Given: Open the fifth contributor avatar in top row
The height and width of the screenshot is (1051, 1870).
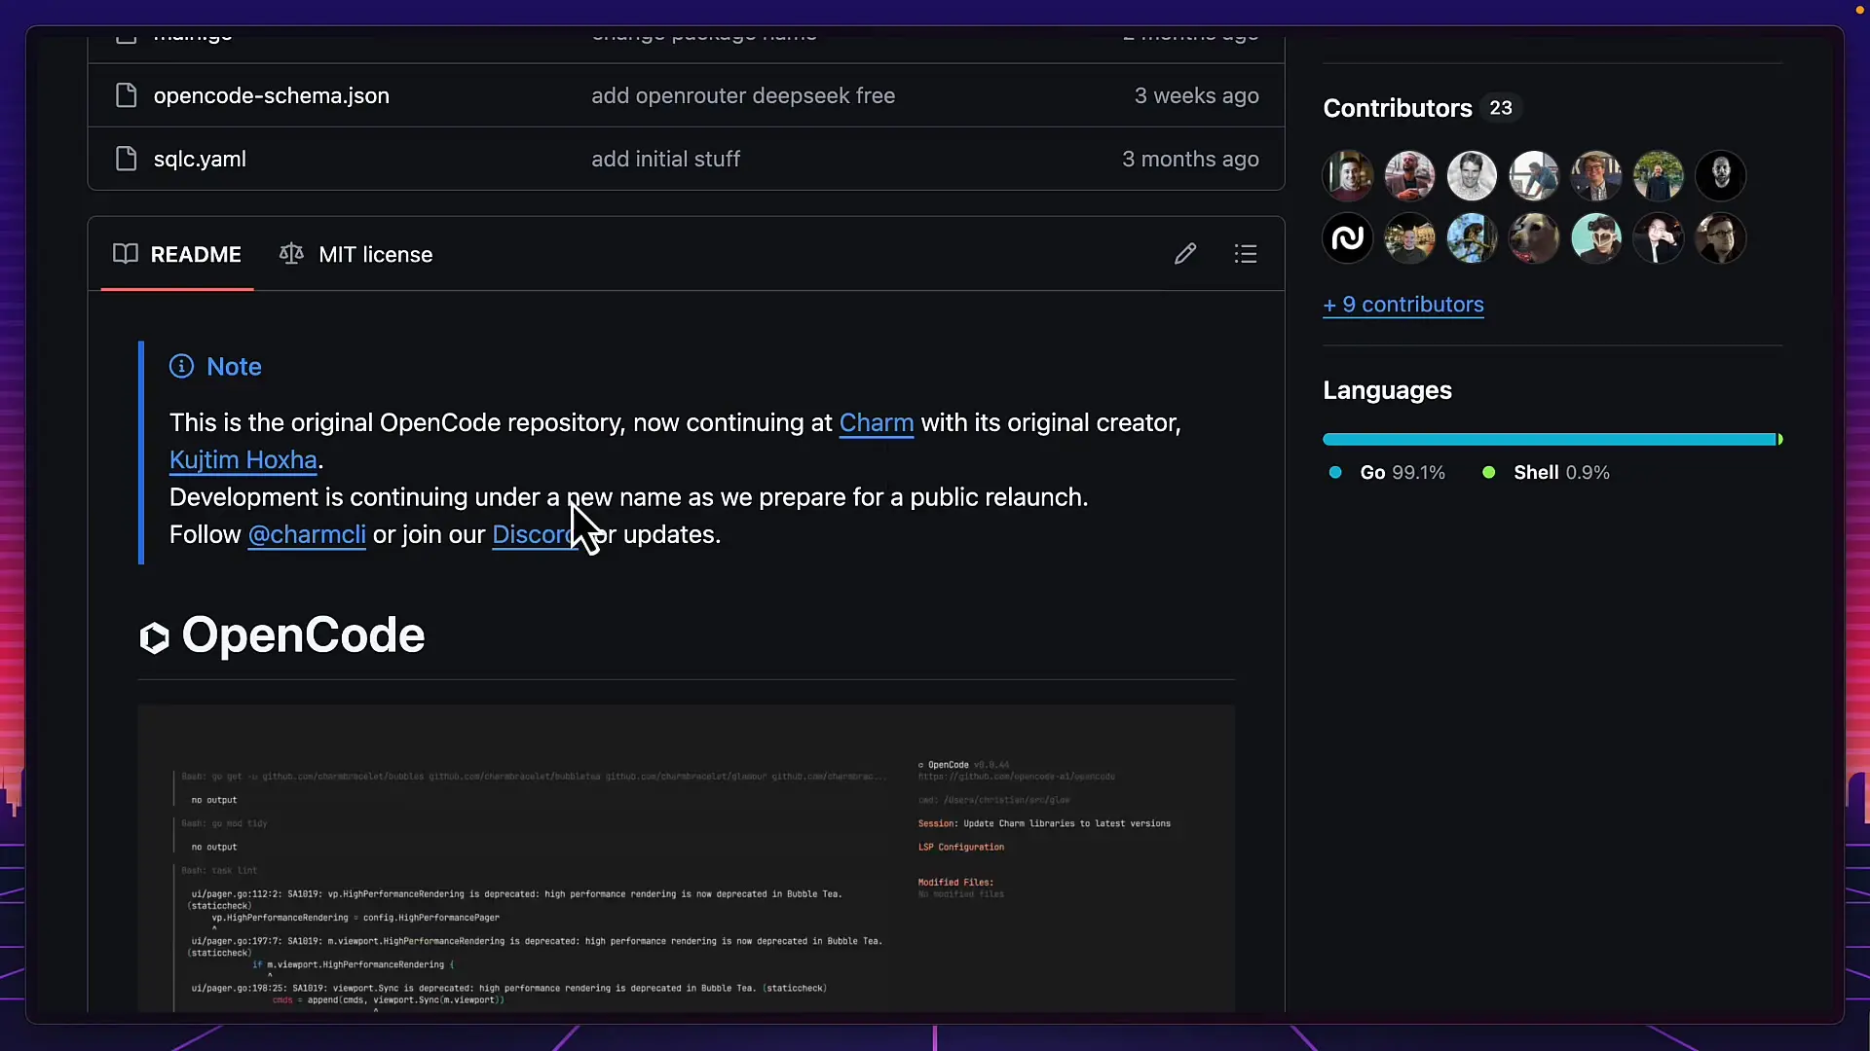Looking at the screenshot, I should [x=1596, y=176].
